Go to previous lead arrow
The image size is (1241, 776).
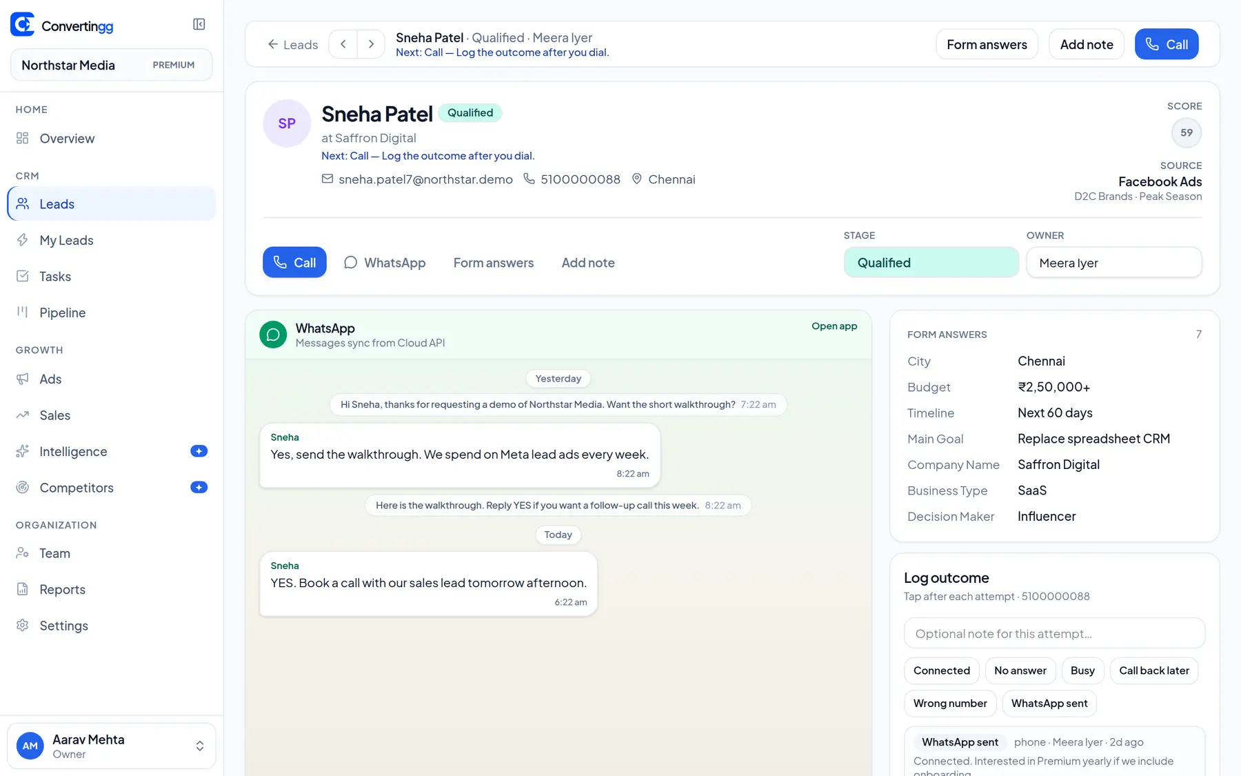coord(343,44)
